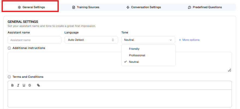Image resolution: width=240 pixels, height=109 pixels.
Task: Click the double-chevron icon beside More options
Action: pyautogui.click(x=180, y=40)
